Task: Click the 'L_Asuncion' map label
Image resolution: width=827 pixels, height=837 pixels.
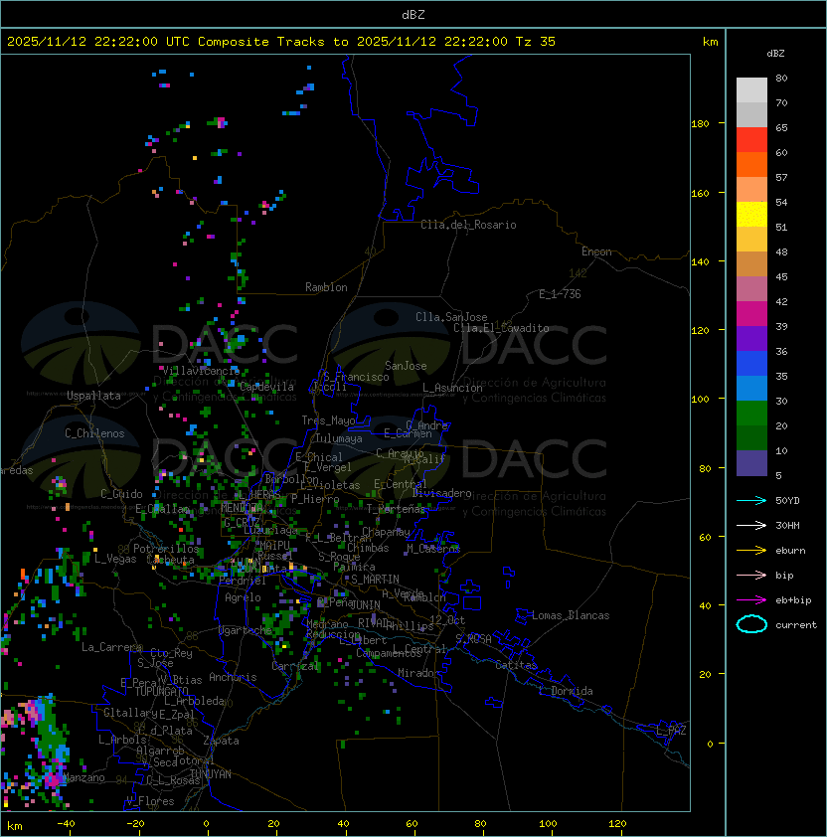Action: (452, 388)
